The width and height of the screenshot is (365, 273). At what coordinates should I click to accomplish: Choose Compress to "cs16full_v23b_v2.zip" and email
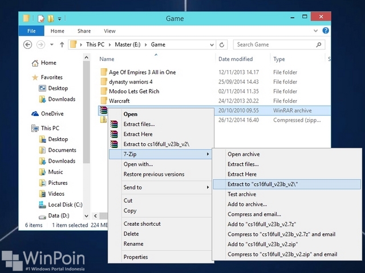tap(287, 254)
